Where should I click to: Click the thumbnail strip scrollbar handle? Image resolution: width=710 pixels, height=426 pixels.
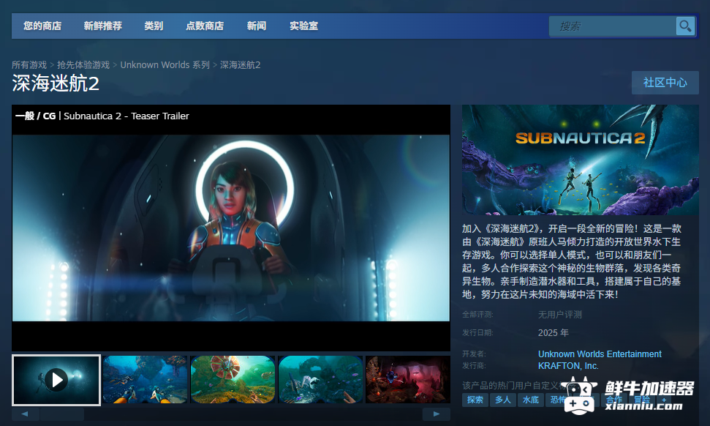coord(61,414)
